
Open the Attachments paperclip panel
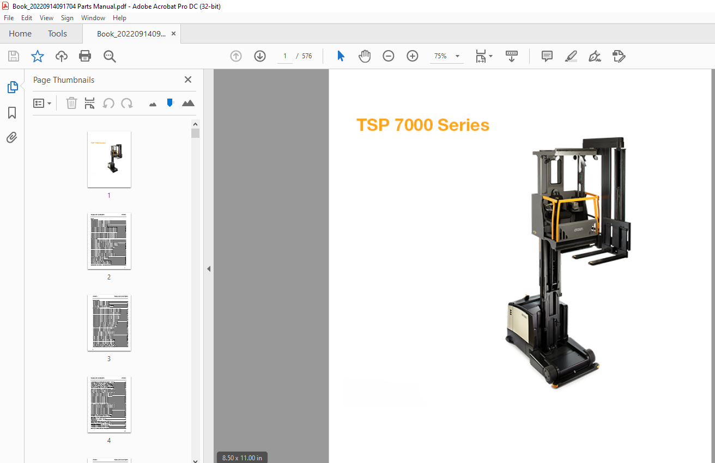[12, 137]
